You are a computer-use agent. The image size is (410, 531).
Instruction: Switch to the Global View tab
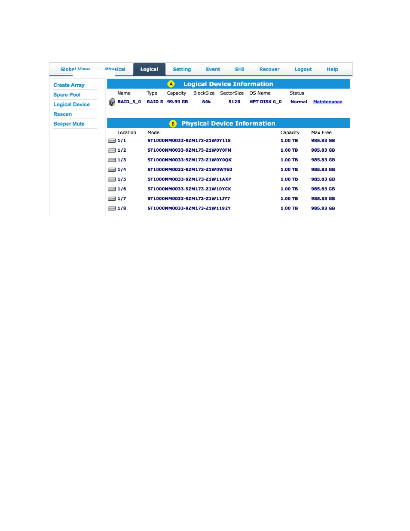click(x=75, y=69)
